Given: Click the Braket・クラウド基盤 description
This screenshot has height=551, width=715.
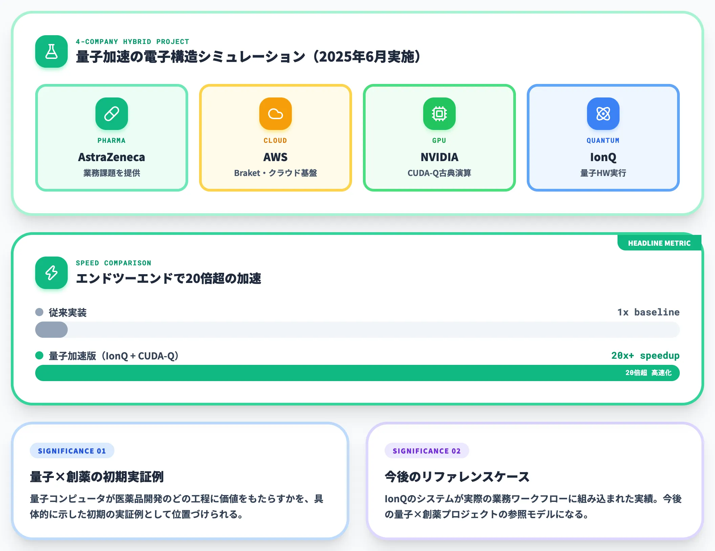Looking at the screenshot, I should (276, 173).
